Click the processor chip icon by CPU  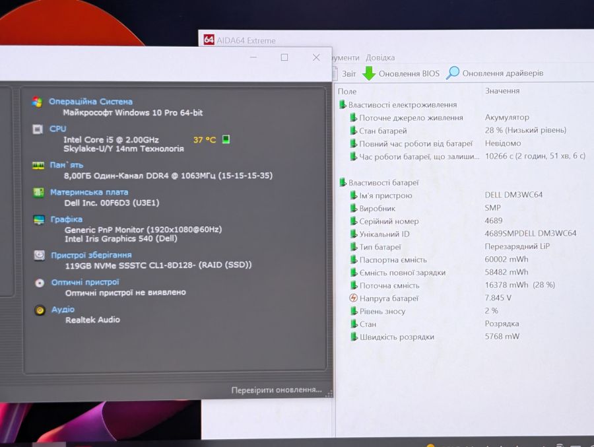pyautogui.click(x=38, y=129)
